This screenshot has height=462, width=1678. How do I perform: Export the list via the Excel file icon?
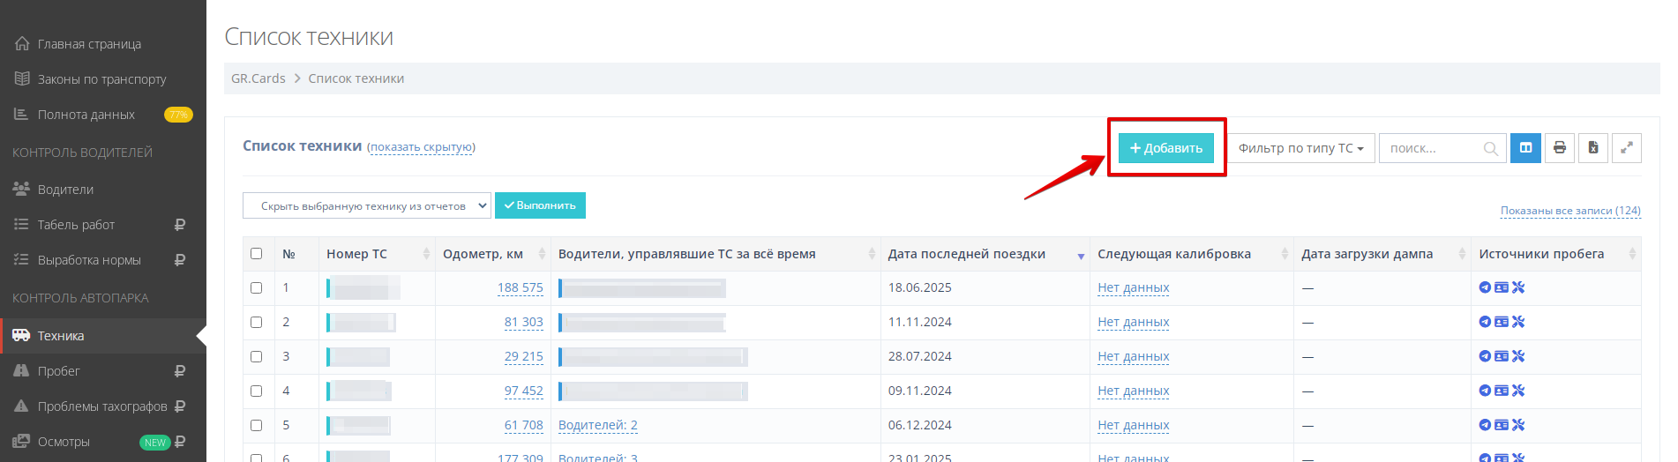(x=1592, y=148)
